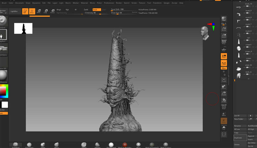Click the Zoom3D navigation icon

tap(224, 94)
